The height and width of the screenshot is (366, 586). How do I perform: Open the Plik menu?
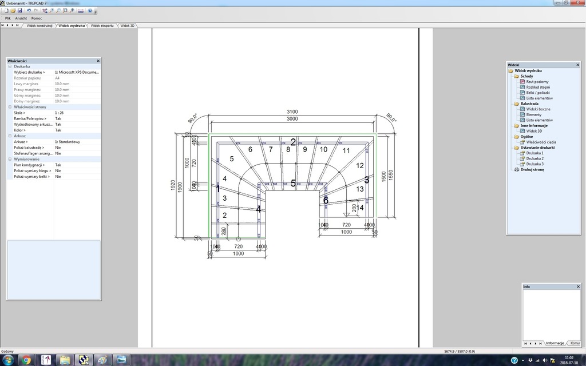[x=8, y=18]
